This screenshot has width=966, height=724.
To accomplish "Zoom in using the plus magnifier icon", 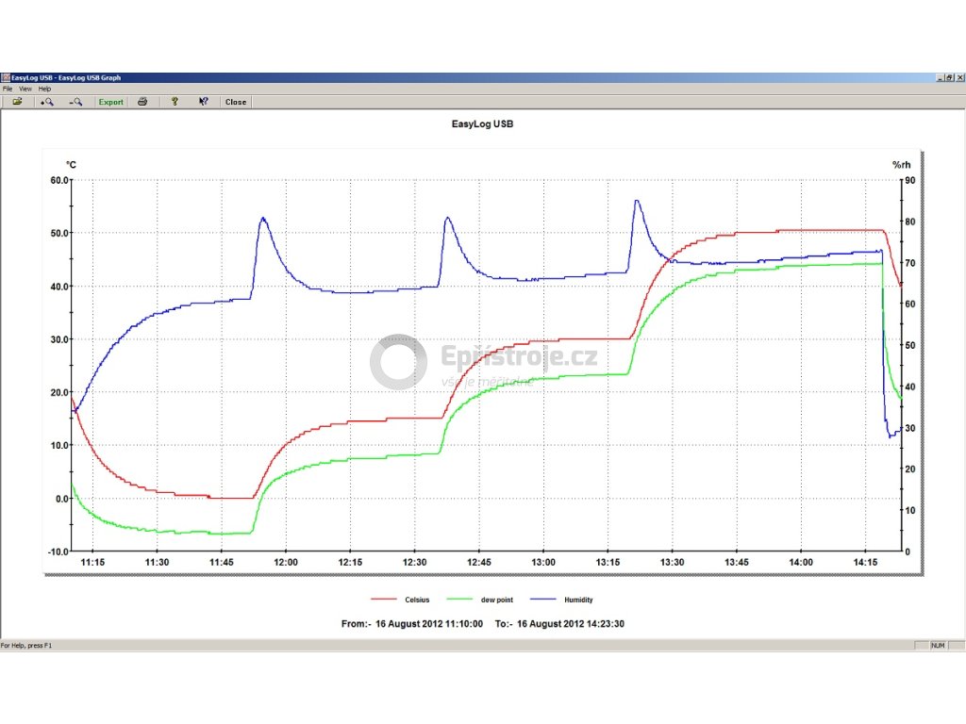I will tap(46, 102).
